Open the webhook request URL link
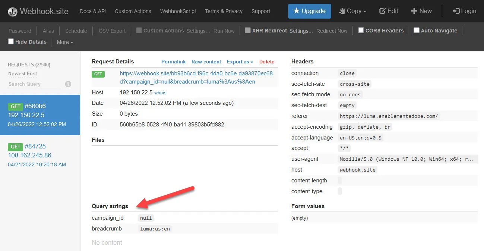This screenshot has width=484, height=251. [196, 78]
